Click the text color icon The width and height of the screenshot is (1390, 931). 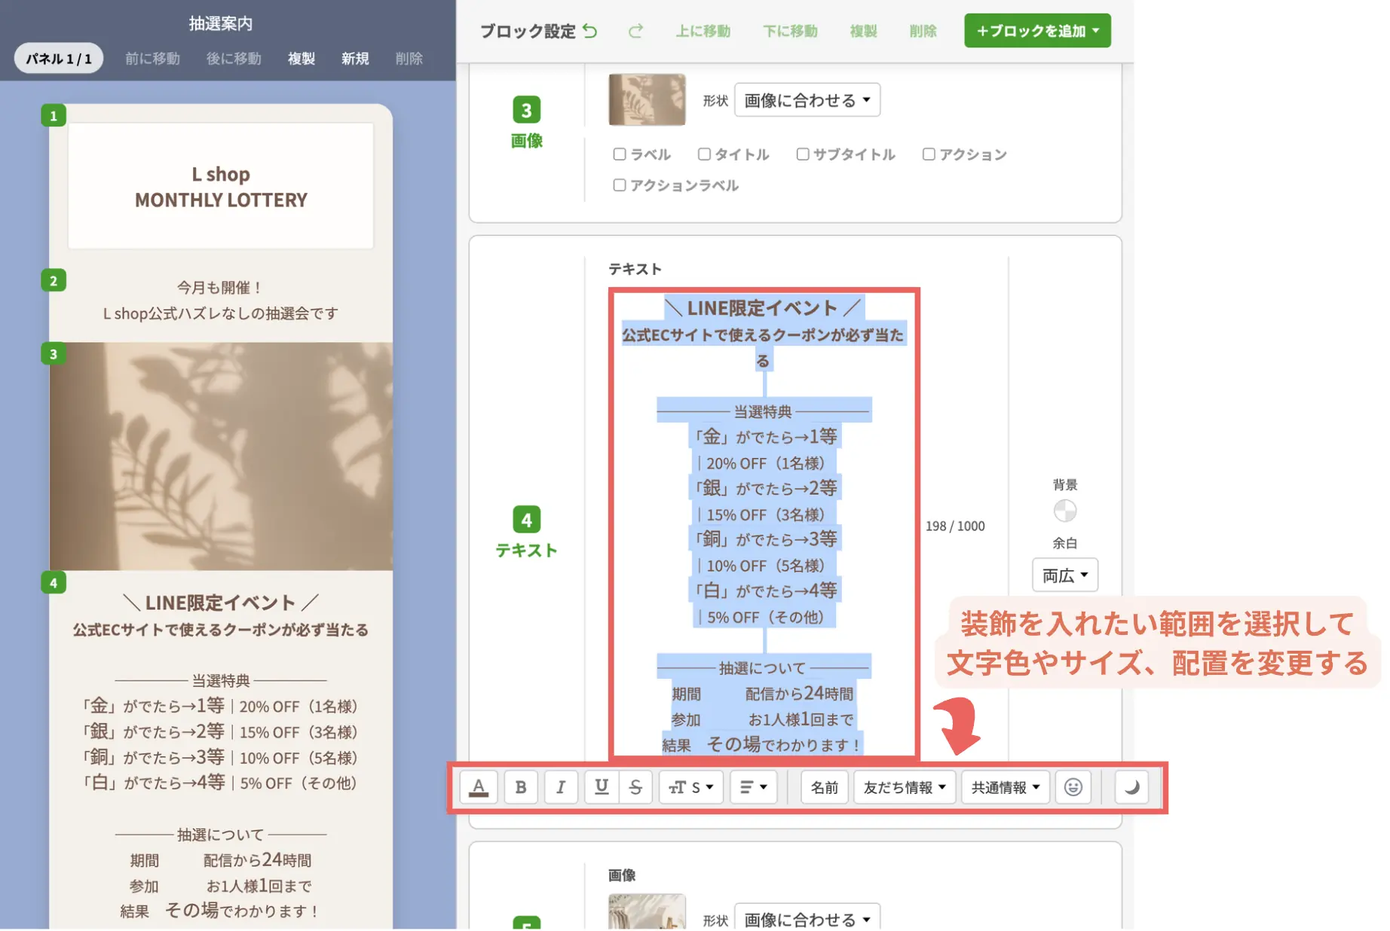pos(479,788)
